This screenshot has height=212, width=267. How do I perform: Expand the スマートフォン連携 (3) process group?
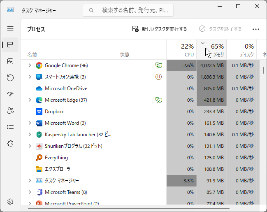point(30,77)
